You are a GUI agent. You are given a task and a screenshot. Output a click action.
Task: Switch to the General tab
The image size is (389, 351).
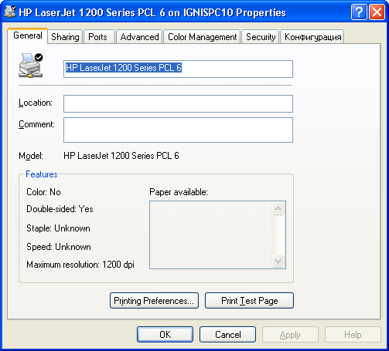(28, 35)
